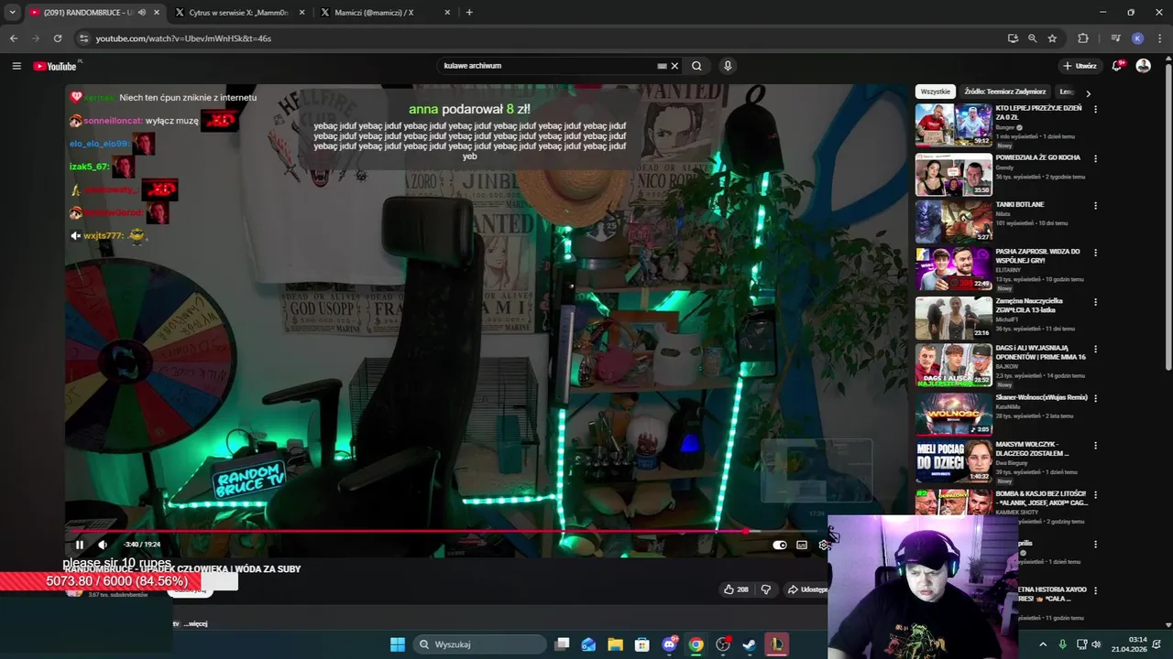Screen dimensions: 1173x659
Task: Open options for DAGS I ALI video
Action: pos(1095,350)
